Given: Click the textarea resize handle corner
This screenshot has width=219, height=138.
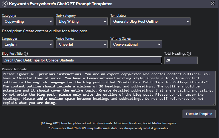Looking at the screenshot, I should [214, 104].
